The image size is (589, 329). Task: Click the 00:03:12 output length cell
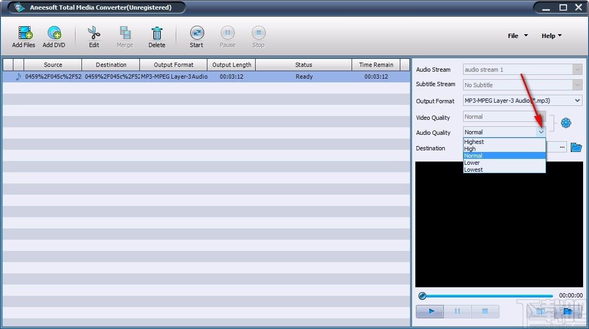[x=232, y=76]
